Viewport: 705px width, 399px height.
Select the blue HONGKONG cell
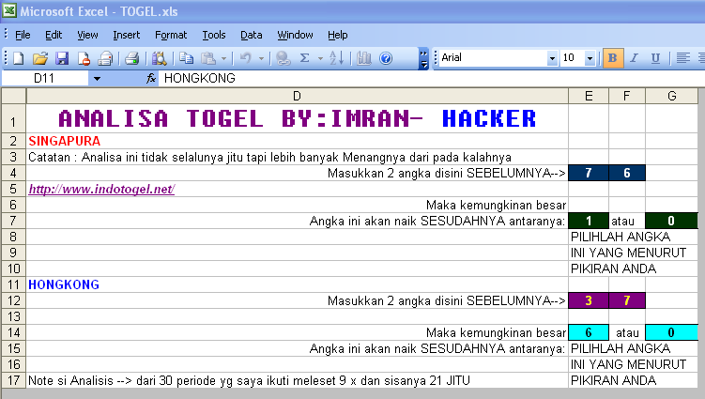(298, 284)
